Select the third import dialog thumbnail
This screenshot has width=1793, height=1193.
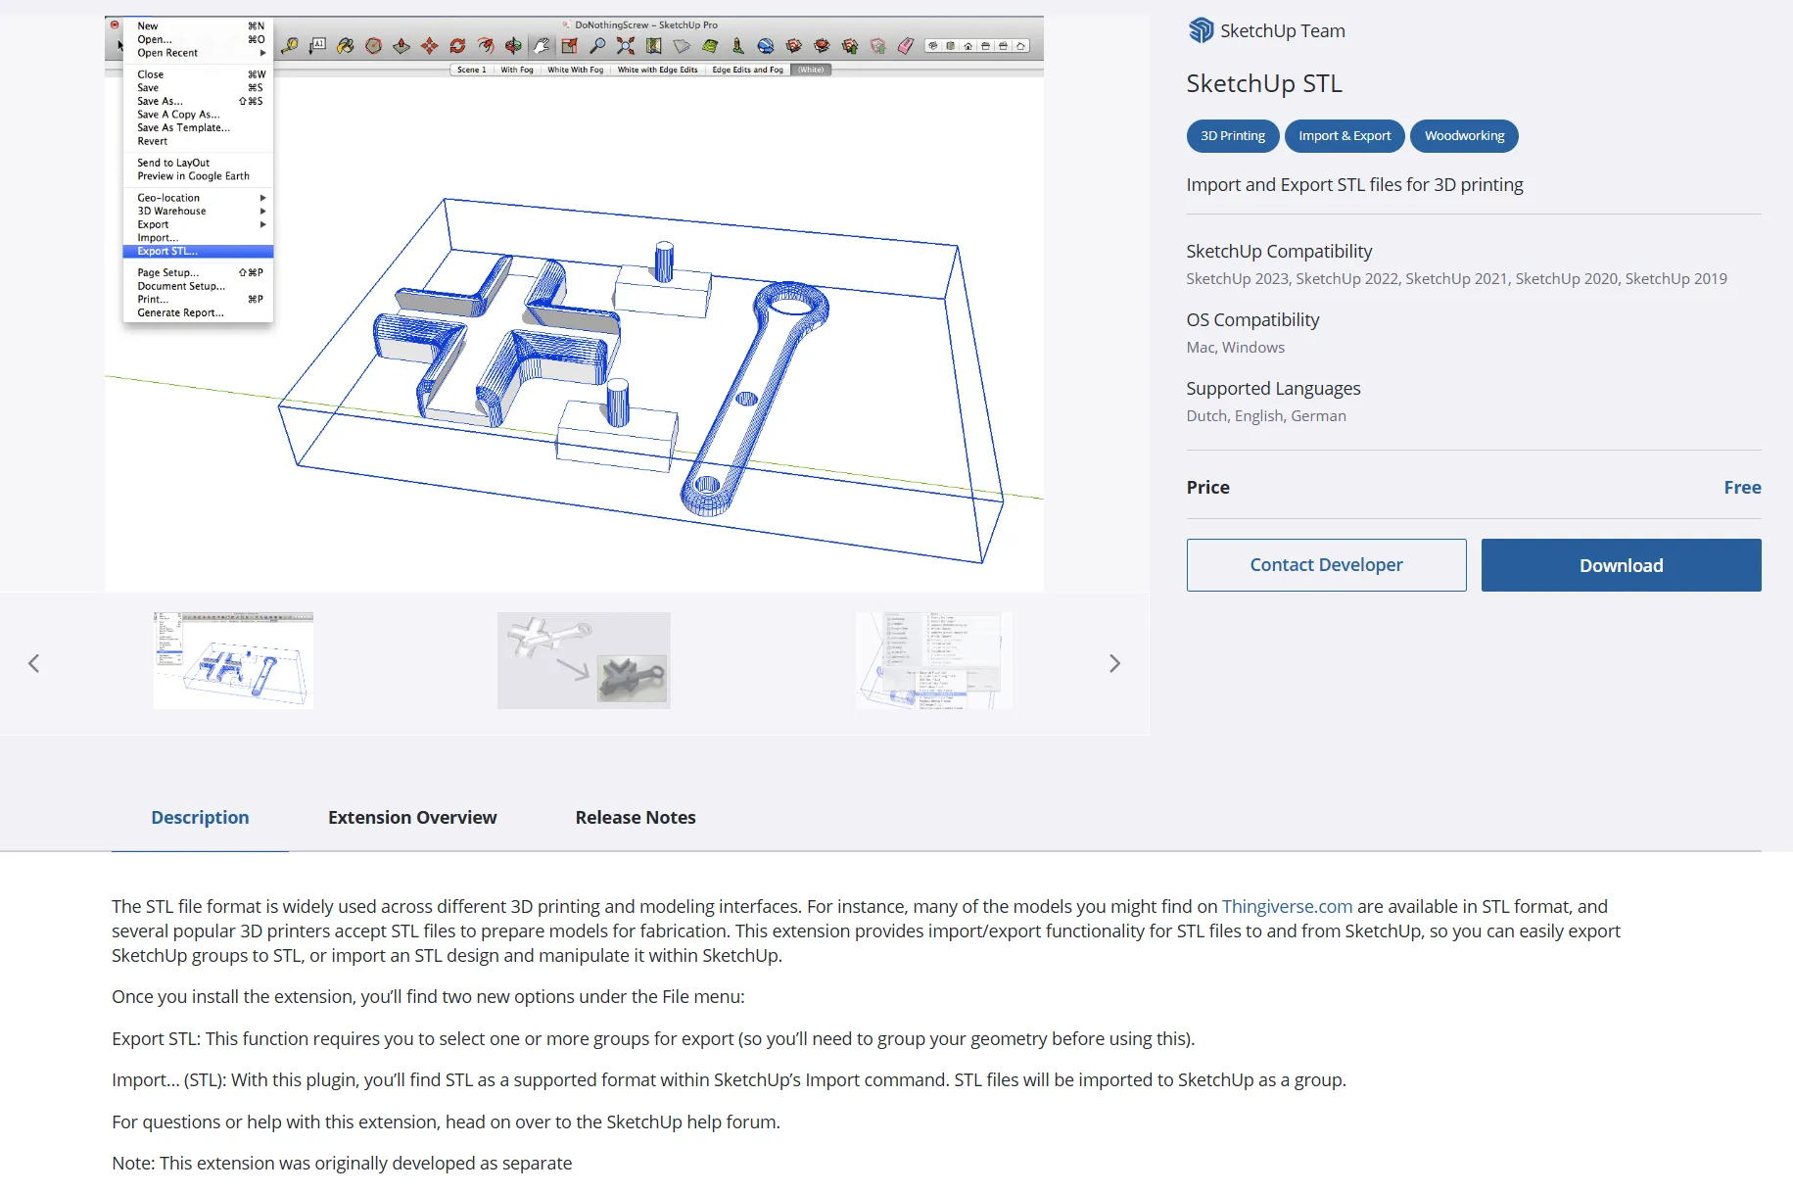[934, 660]
